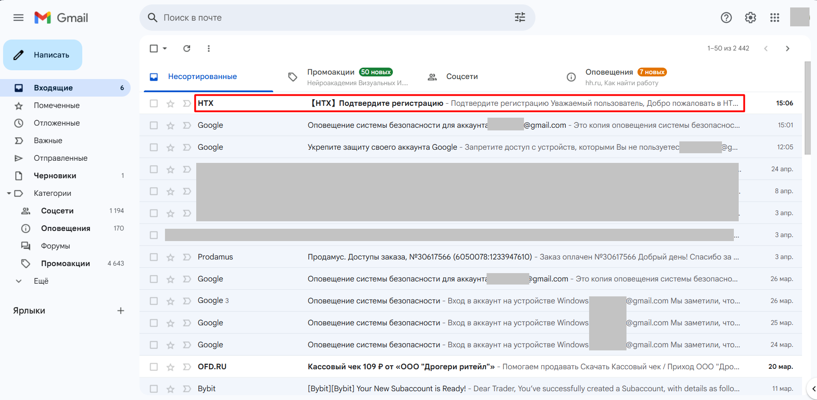817x400 pixels.
Task: Collapse the Категории section arrow
Action: [x=9, y=193]
